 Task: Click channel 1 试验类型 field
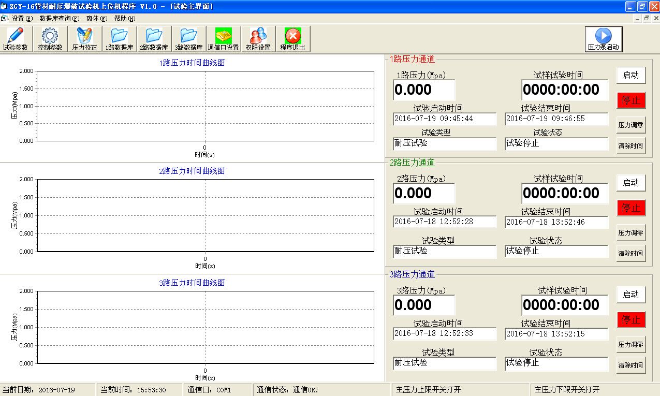444,144
